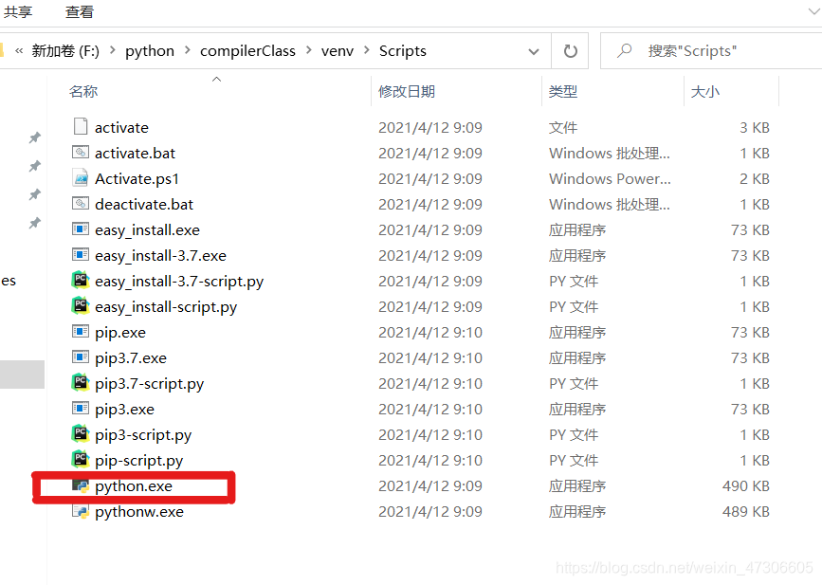Viewport: 822px width, 585px height.
Task: Click the Activate.ps1 PowerShell icon
Action: pos(80,178)
